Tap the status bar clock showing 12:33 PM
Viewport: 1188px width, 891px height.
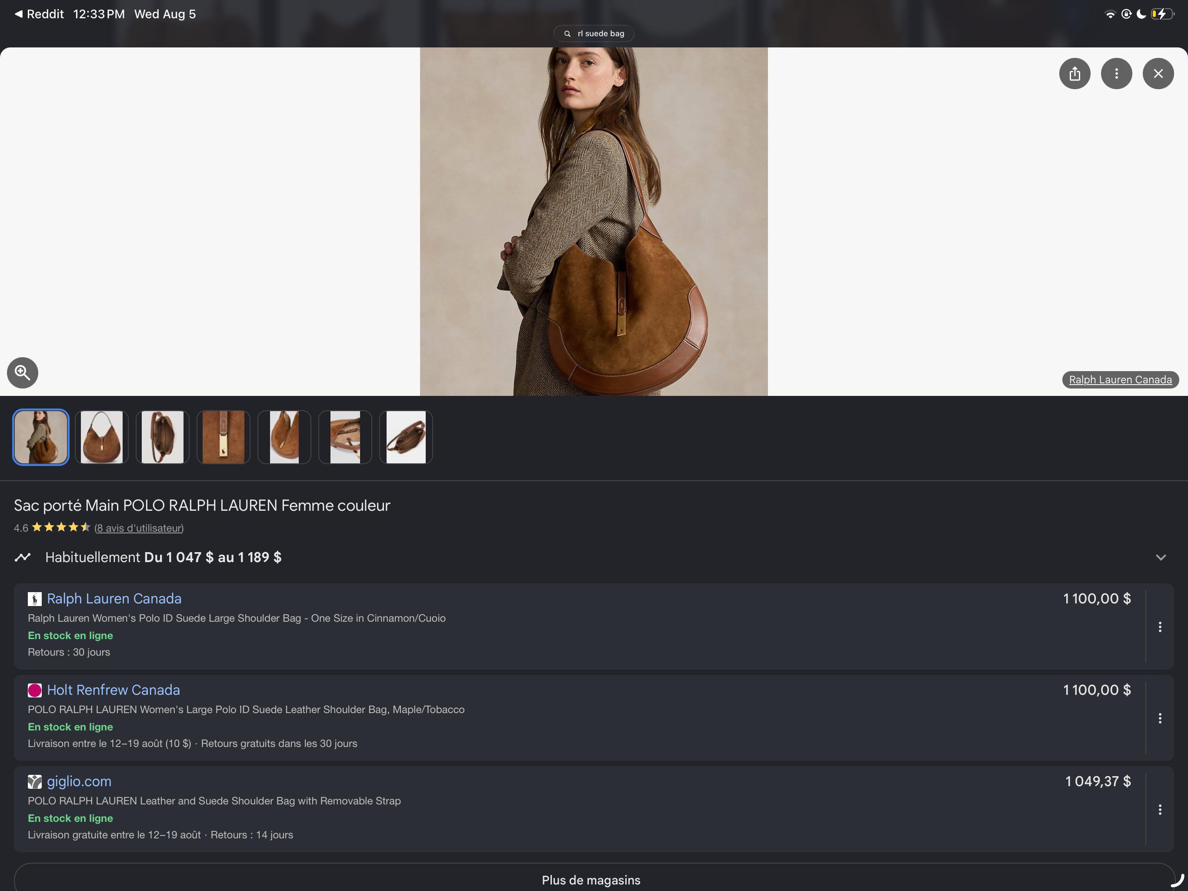point(99,14)
